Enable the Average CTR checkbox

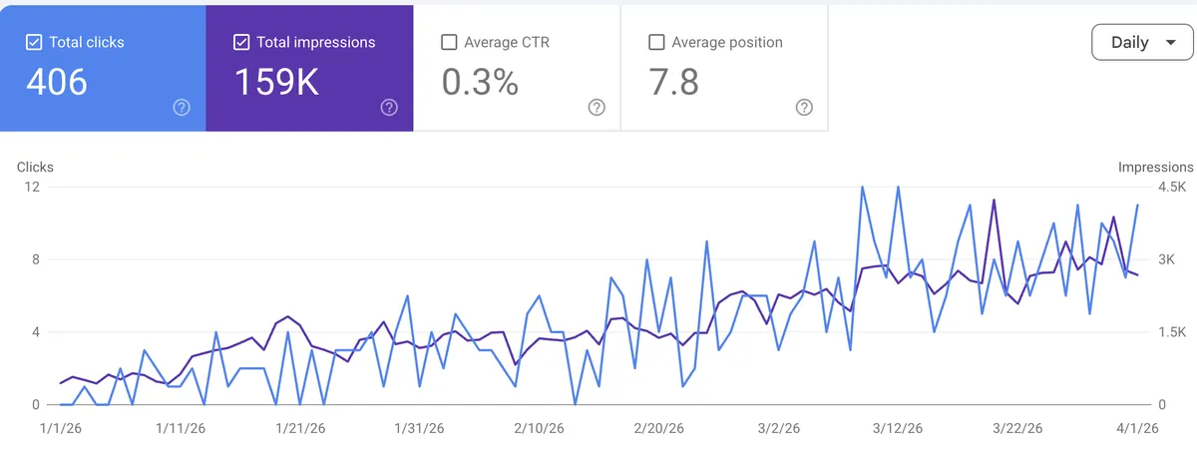coord(449,42)
